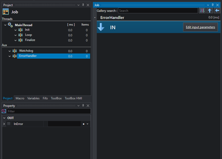Switch to the ToolBox tab
Screen dimensions: 222x159
click(56, 98)
